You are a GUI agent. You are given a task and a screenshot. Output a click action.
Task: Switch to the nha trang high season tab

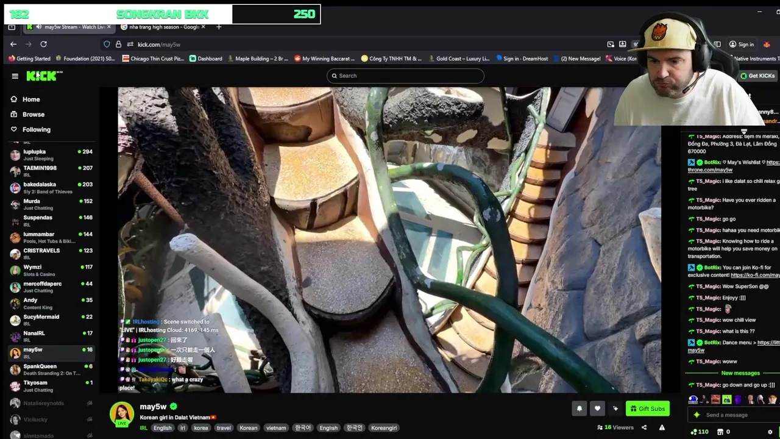[x=163, y=27]
